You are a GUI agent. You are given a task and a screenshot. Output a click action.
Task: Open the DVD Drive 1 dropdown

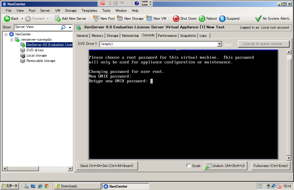[220, 44]
